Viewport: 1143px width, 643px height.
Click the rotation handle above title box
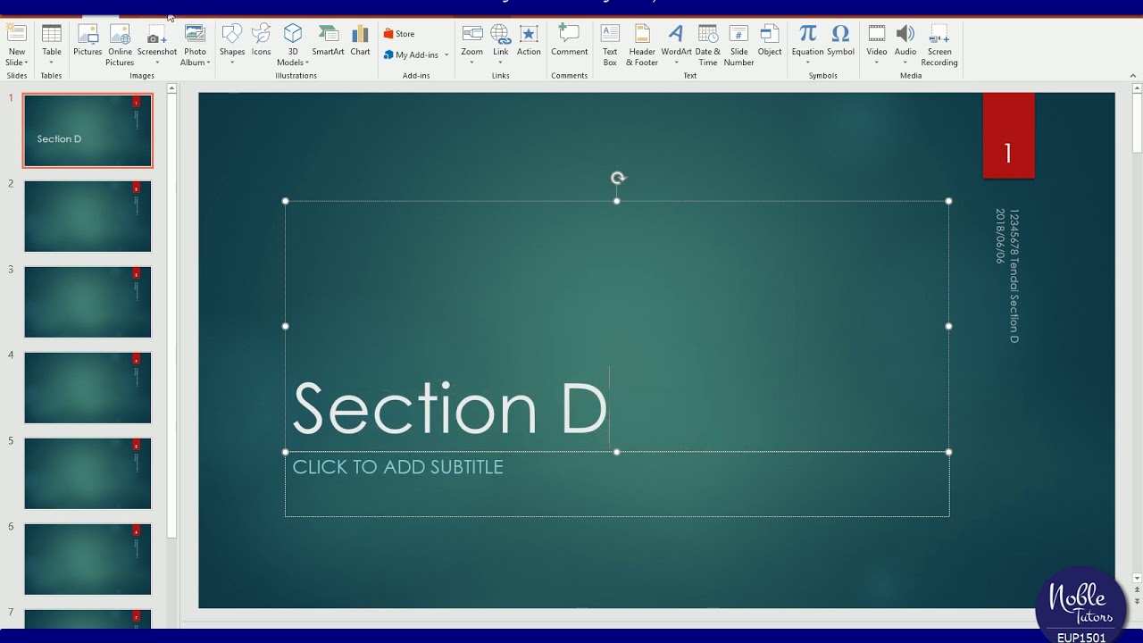(617, 179)
